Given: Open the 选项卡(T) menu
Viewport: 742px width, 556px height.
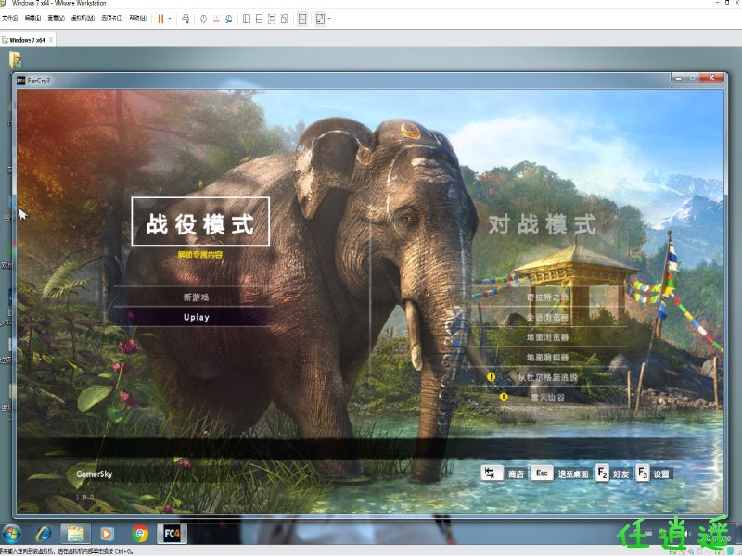Looking at the screenshot, I should coord(111,19).
